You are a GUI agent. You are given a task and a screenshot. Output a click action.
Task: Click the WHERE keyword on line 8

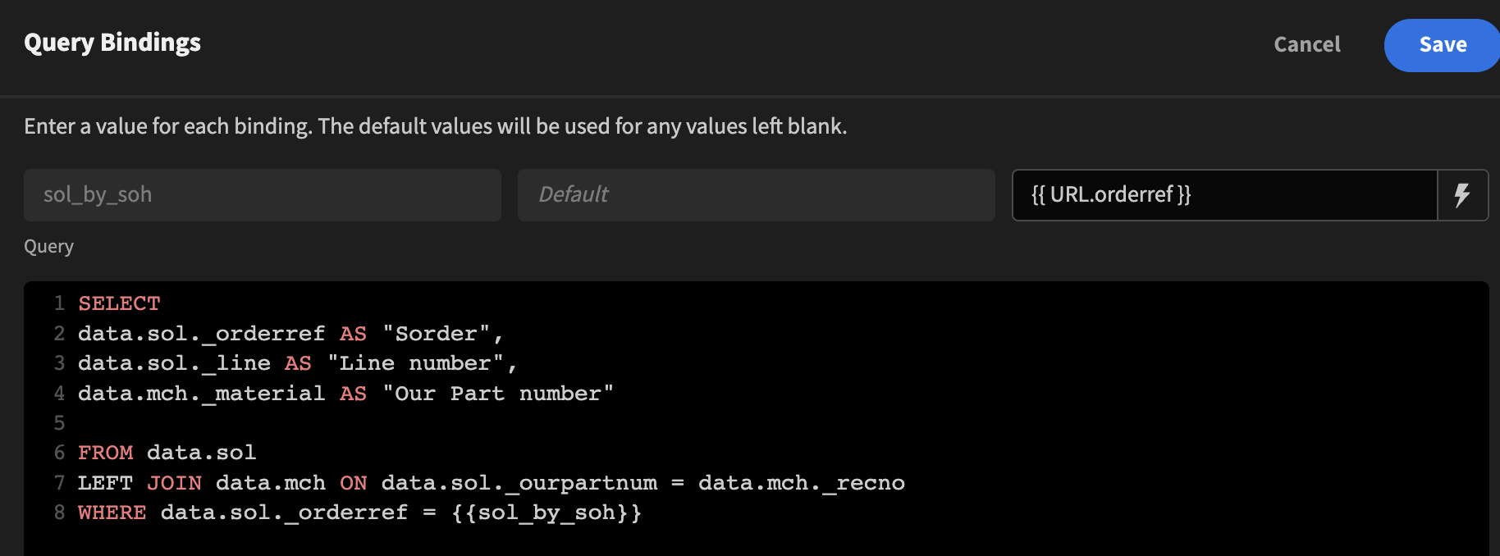click(x=112, y=512)
